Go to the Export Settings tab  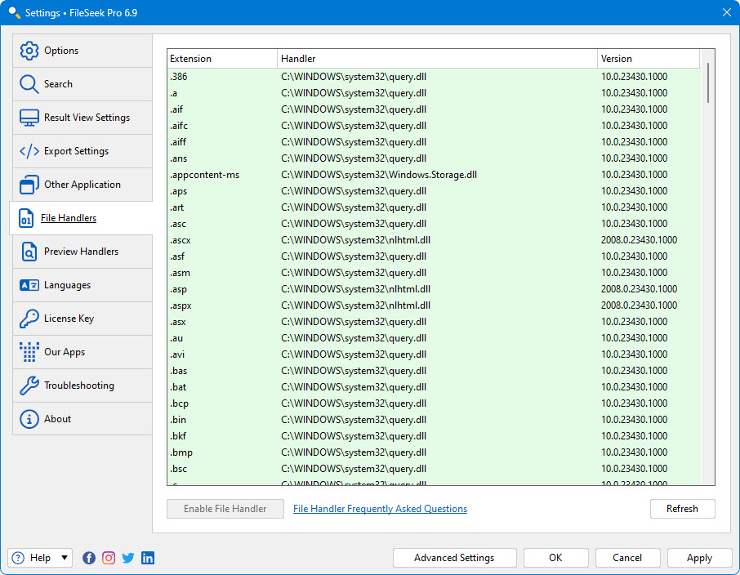click(x=82, y=151)
